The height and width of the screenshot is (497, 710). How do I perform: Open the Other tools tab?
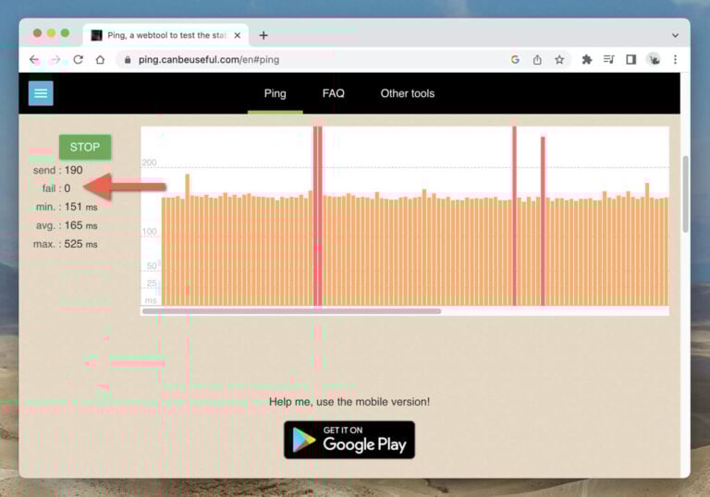[x=408, y=93]
